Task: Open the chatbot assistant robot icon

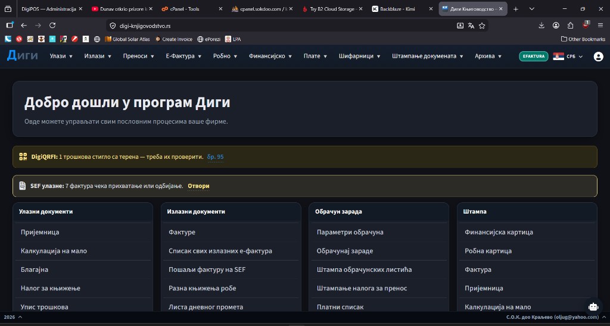Action: click(593, 306)
